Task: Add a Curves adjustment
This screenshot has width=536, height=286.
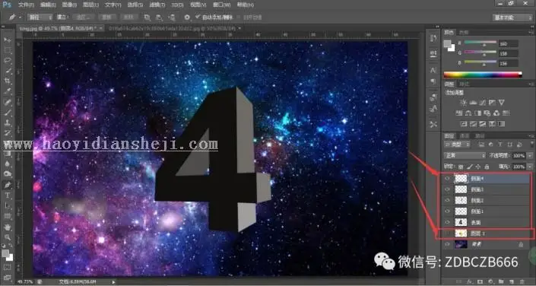Action: click(483, 102)
